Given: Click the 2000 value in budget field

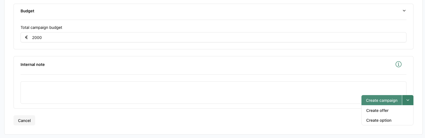Looking at the screenshot, I should (37, 38).
